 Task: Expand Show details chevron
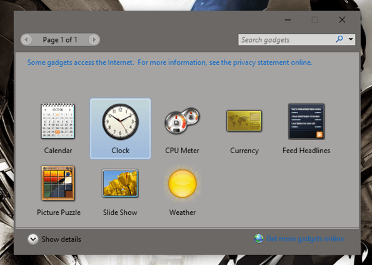(x=33, y=239)
